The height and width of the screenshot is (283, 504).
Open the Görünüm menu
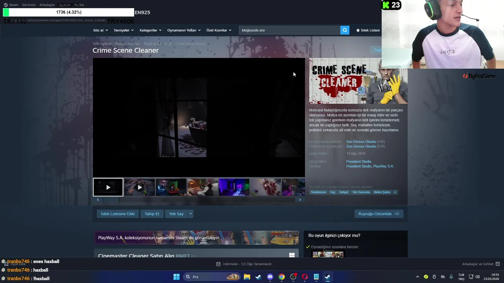[29, 5]
